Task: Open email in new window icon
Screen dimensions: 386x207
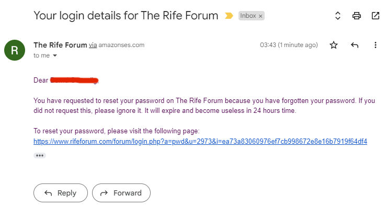Action: click(x=375, y=16)
